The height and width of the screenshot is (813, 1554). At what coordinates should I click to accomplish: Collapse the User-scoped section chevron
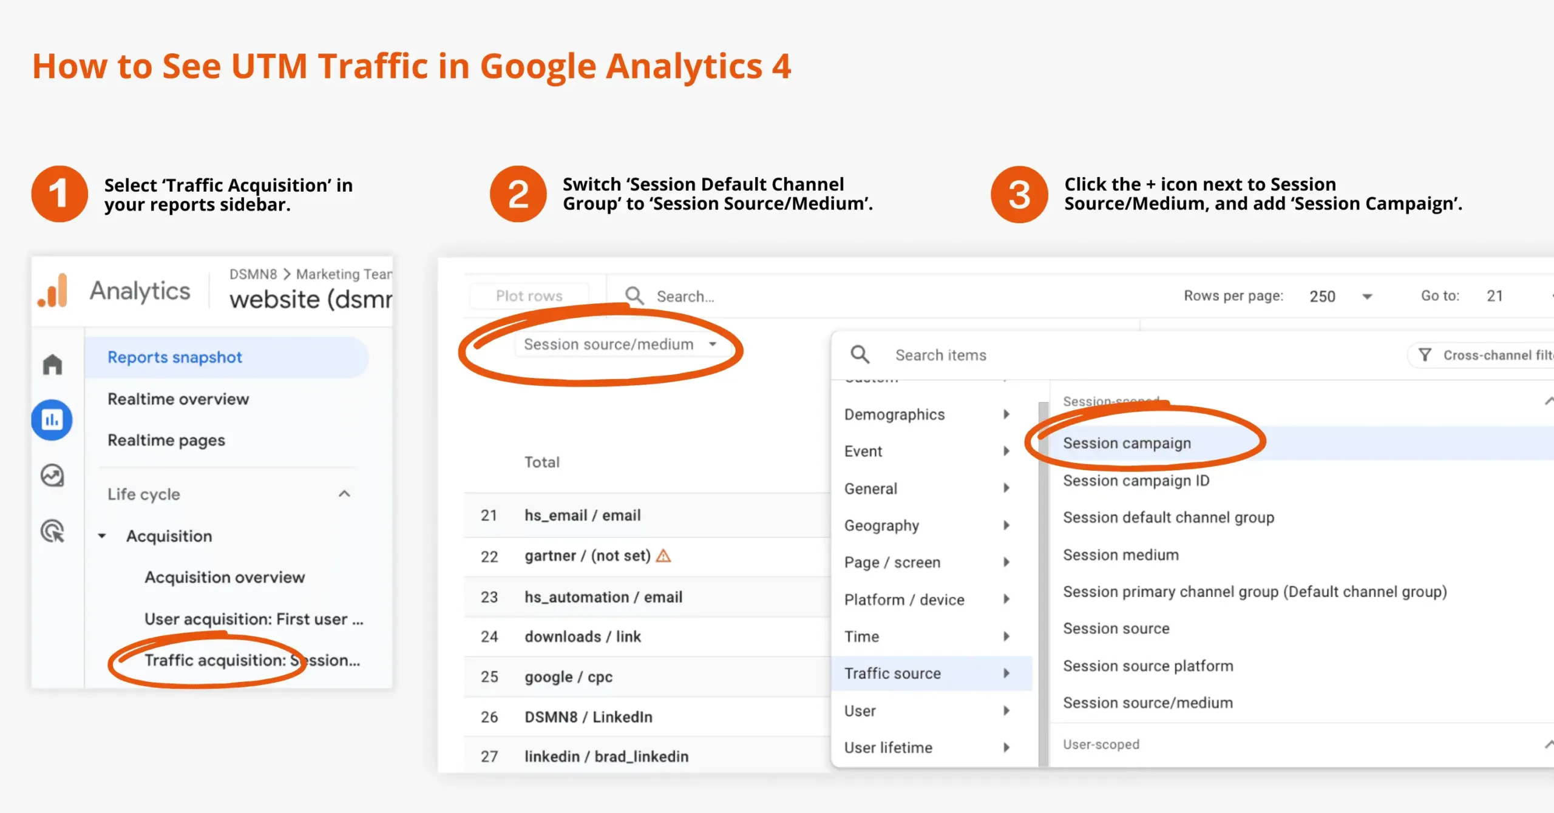point(1549,744)
